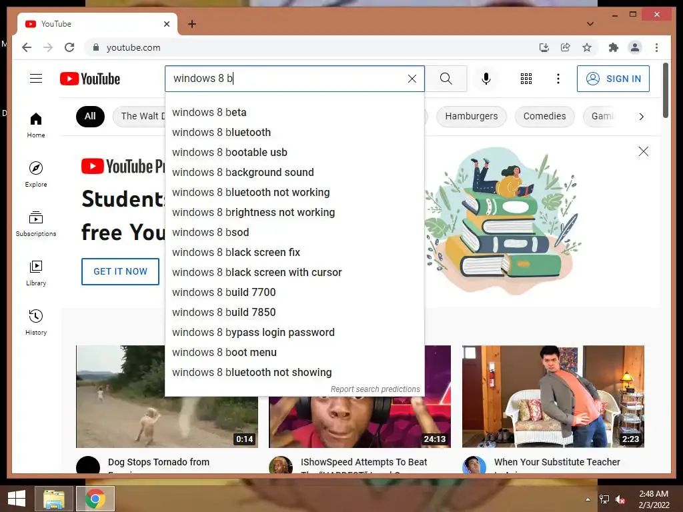Image resolution: width=683 pixels, height=512 pixels.
Task: Select the All filter chip
Action: tap(90, 116)
